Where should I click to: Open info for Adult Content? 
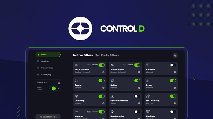pyautogui.click(x=139, y=72)
